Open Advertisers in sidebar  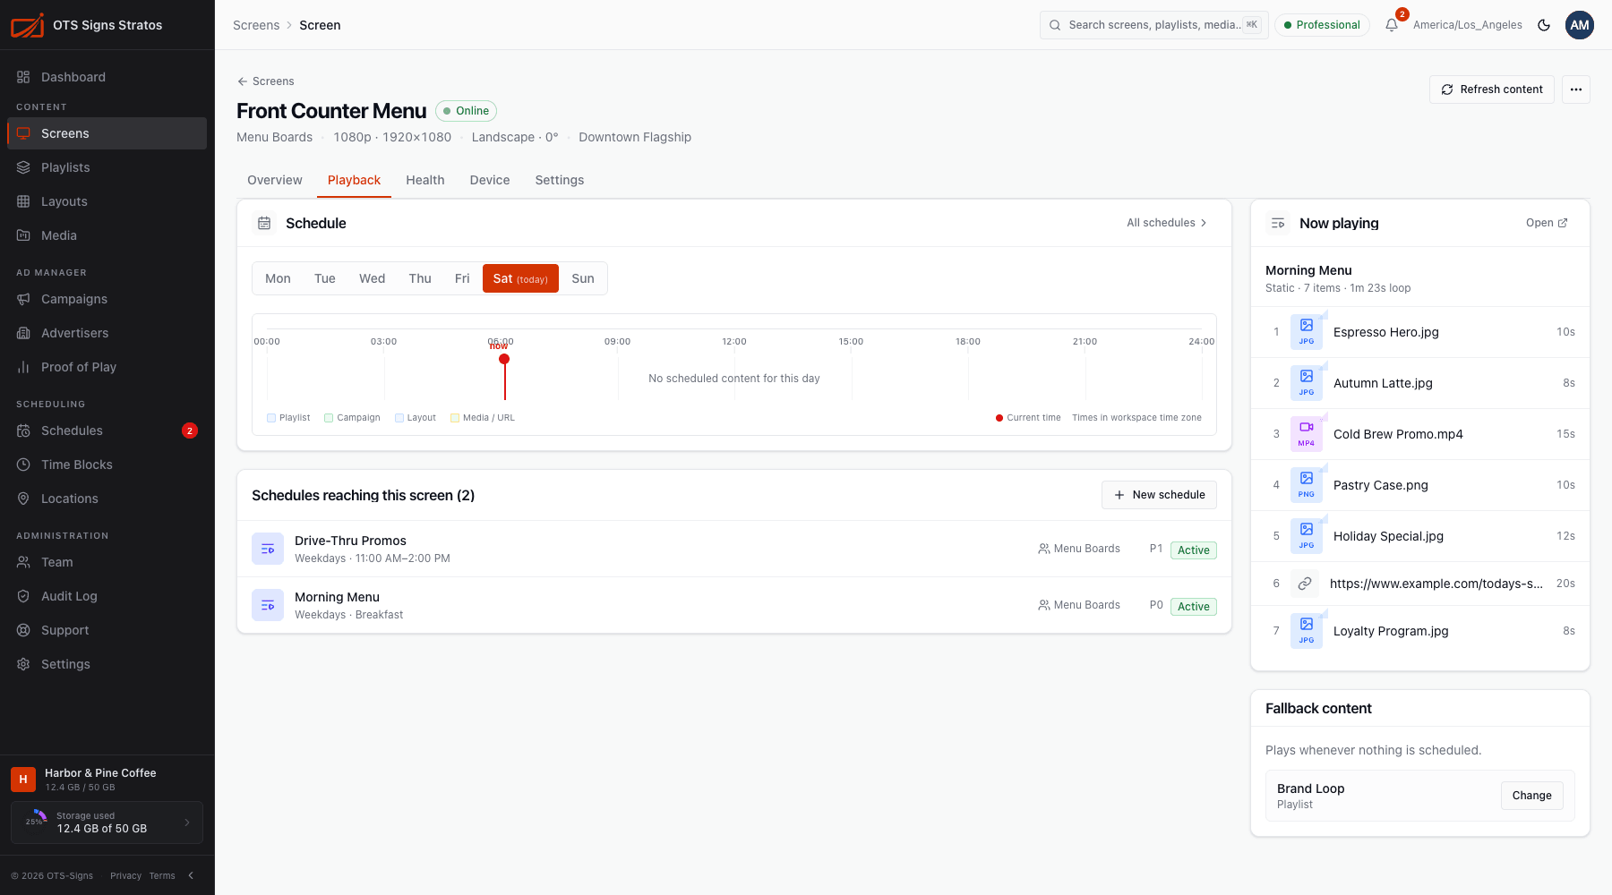coord(107,333)
